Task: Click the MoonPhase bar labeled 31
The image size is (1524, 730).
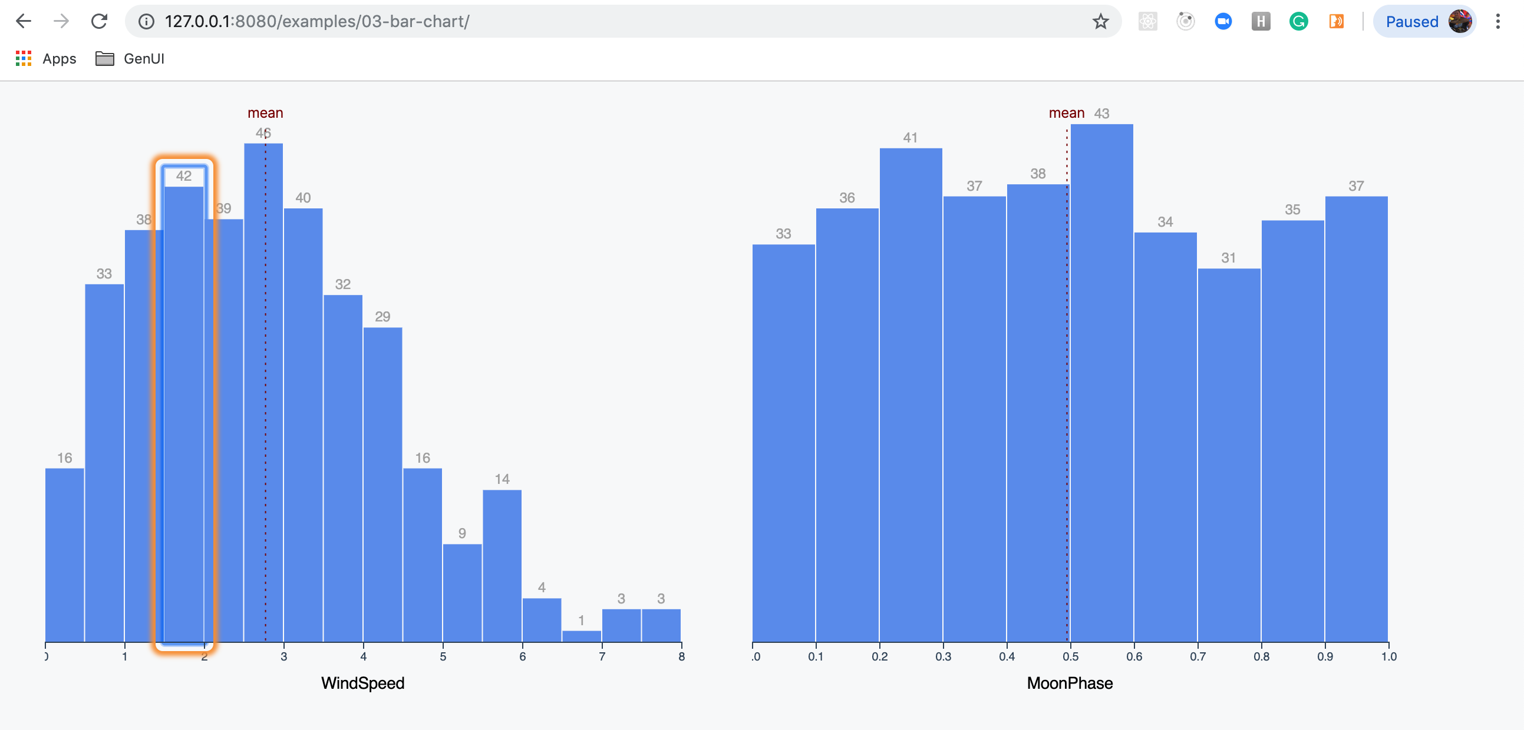Action: (x=1229, y=455)
